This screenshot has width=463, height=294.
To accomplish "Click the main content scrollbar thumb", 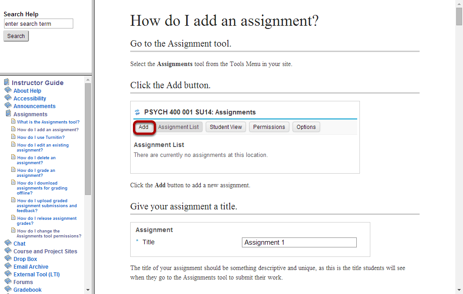I will click(x=459, y=17).
